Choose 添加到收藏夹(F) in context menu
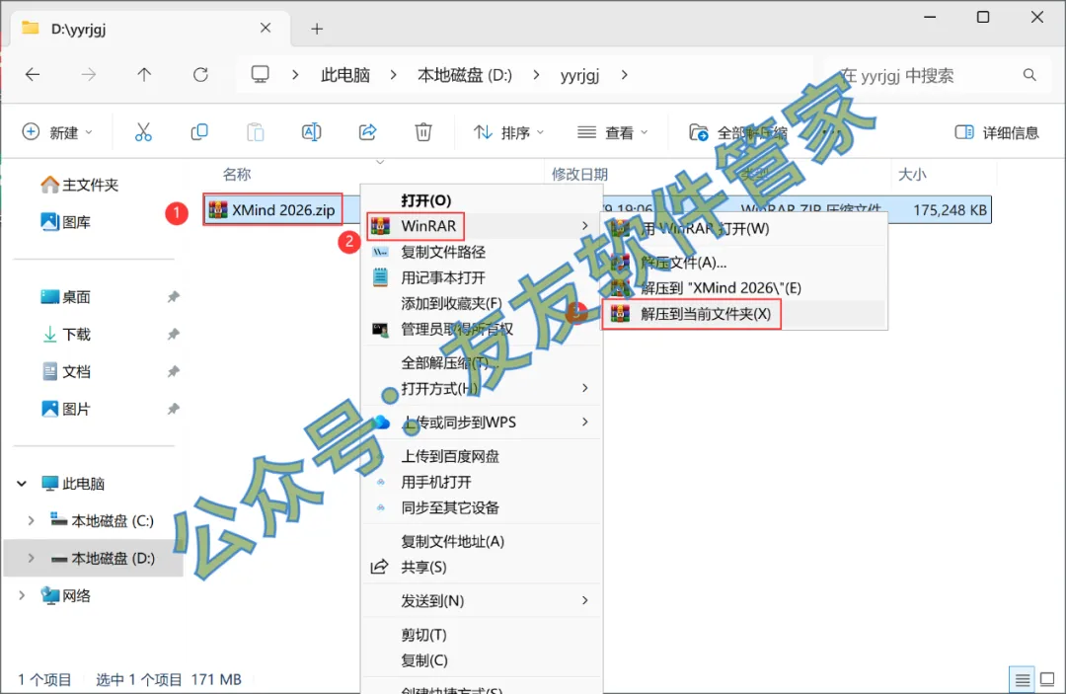Screen dimensions: 1066x694 point(481,304)
